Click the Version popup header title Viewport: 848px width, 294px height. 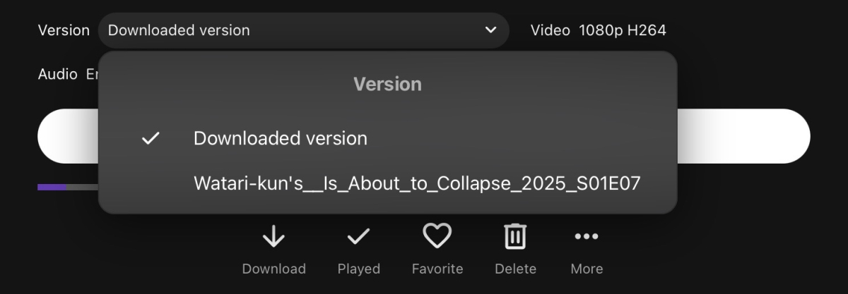pos(387,84)
